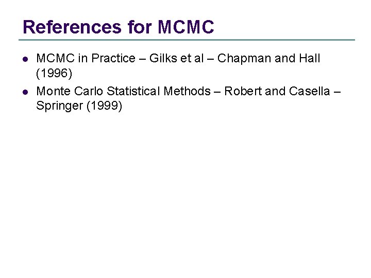Click the word 'Springer'

pyautogui.click(x=60, y=107)
